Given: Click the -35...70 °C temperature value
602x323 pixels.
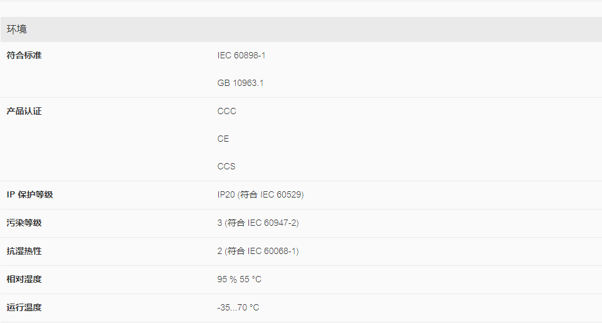Looking at the screenshot, I should click(x=238, y=308).
